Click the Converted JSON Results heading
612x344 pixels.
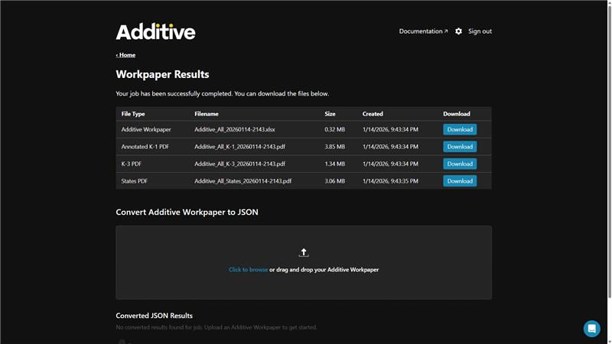[x=155, y=316]
